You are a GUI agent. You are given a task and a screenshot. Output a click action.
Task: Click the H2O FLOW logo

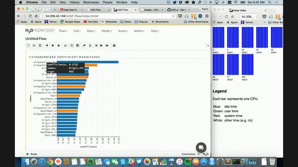40,31
